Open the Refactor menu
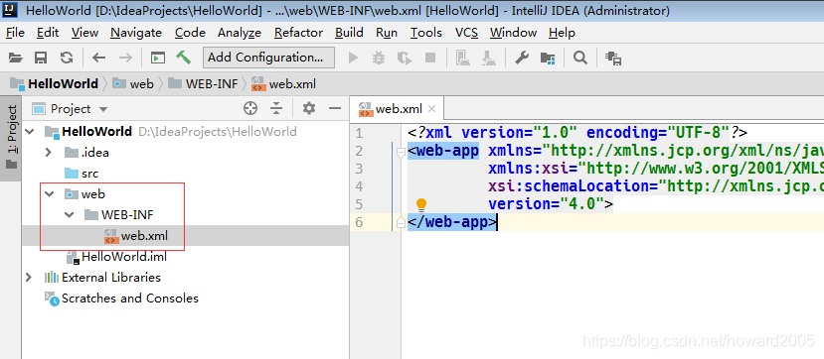 pyautogui.click(x=298, y=33)
